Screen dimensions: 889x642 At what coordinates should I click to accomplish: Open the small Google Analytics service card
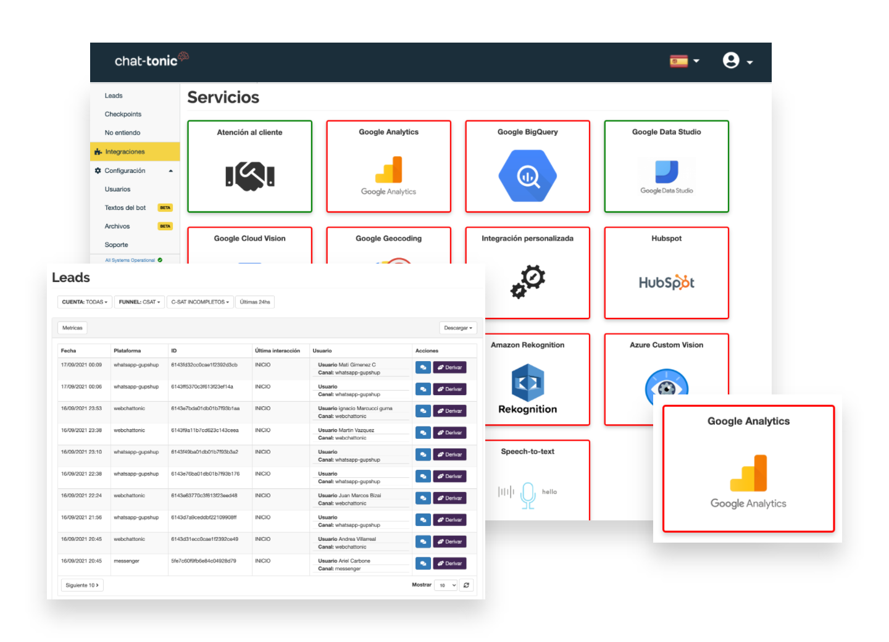[389, 166]
